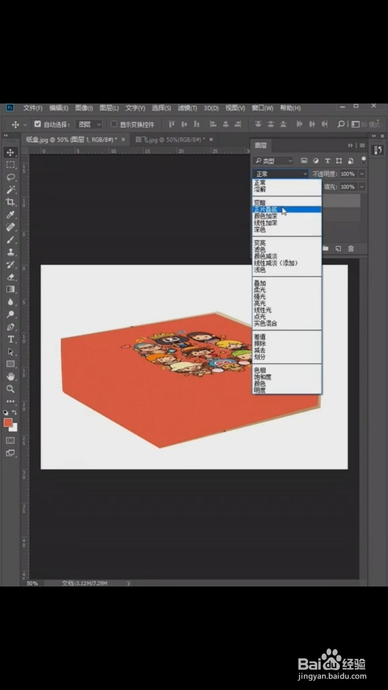
Task: Select the Rectangular Marquee tool
Action: coord(10,165)
